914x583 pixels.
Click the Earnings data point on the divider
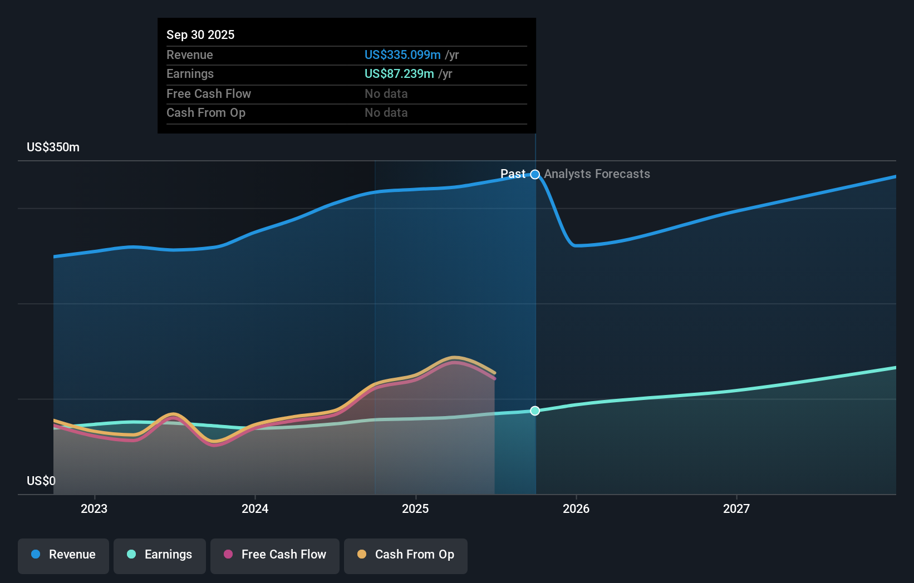(535, 411)
